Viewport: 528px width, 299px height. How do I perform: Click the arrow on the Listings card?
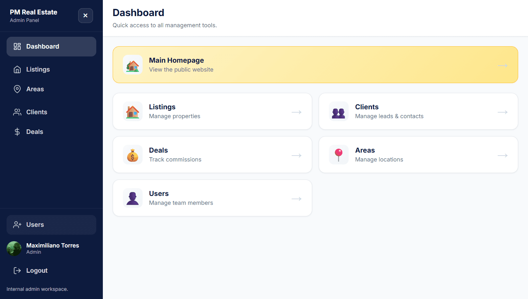coord(296,112)
